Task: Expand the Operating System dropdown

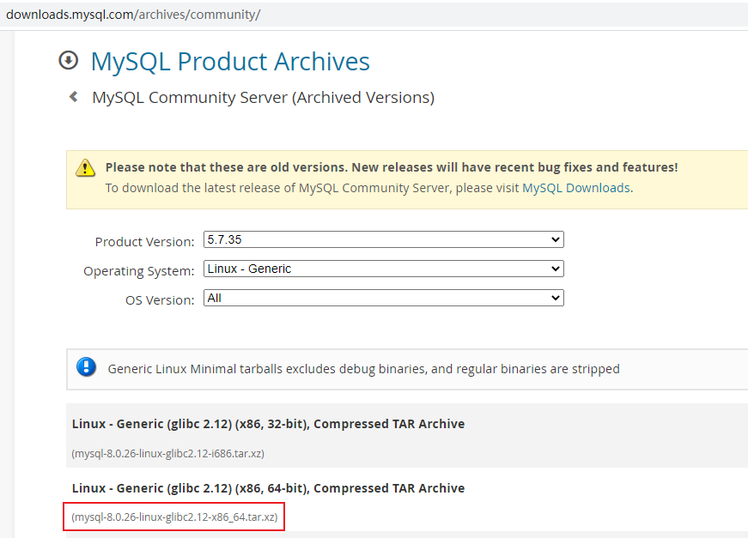Action: tap(383, 269)
